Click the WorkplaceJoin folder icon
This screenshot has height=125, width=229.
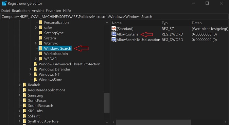tap(41, 54)
